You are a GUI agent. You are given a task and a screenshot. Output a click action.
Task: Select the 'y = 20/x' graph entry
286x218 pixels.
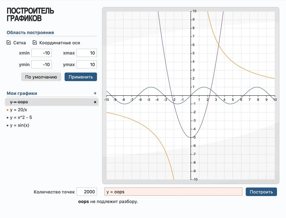(x=19, y=110)
